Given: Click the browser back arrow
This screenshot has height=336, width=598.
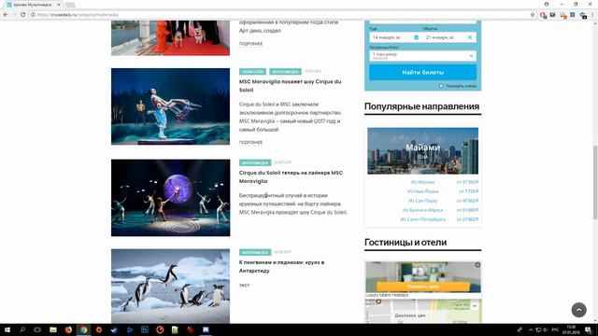Looking at the screenshot, I should (x=6, y=15).
